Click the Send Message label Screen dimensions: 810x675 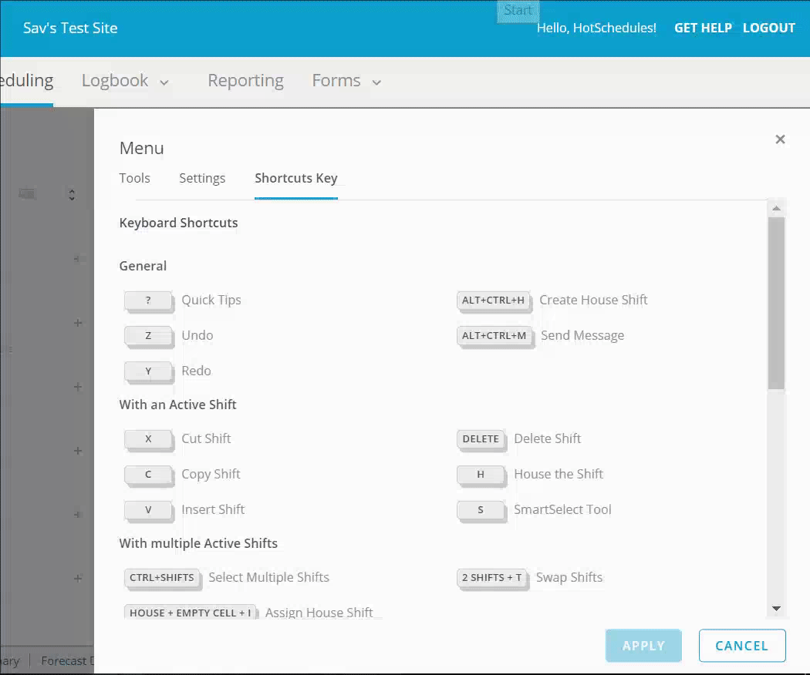(x=582, y=336)
